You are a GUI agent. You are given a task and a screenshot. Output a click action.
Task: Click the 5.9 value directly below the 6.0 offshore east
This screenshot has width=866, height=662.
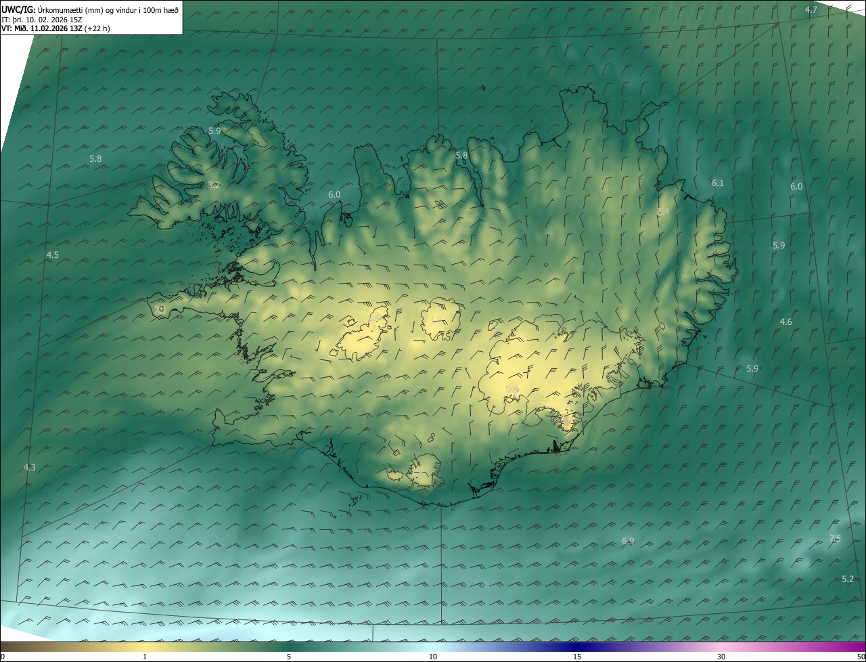[779, 245]
